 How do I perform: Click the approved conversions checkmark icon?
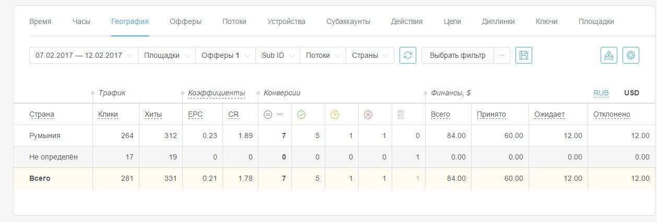coord(301,115)
